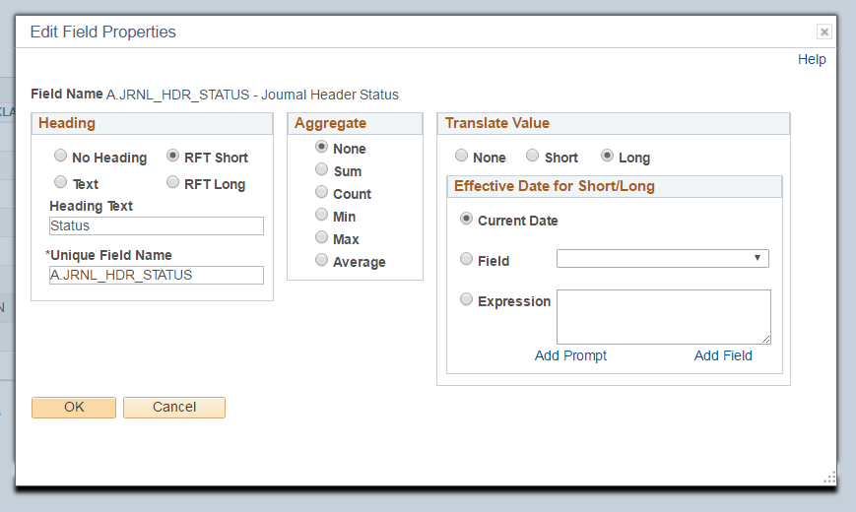The width and height of the screenshot is (856, 512).
Task: Set Translate Value to Short
Action: [532, 156]
